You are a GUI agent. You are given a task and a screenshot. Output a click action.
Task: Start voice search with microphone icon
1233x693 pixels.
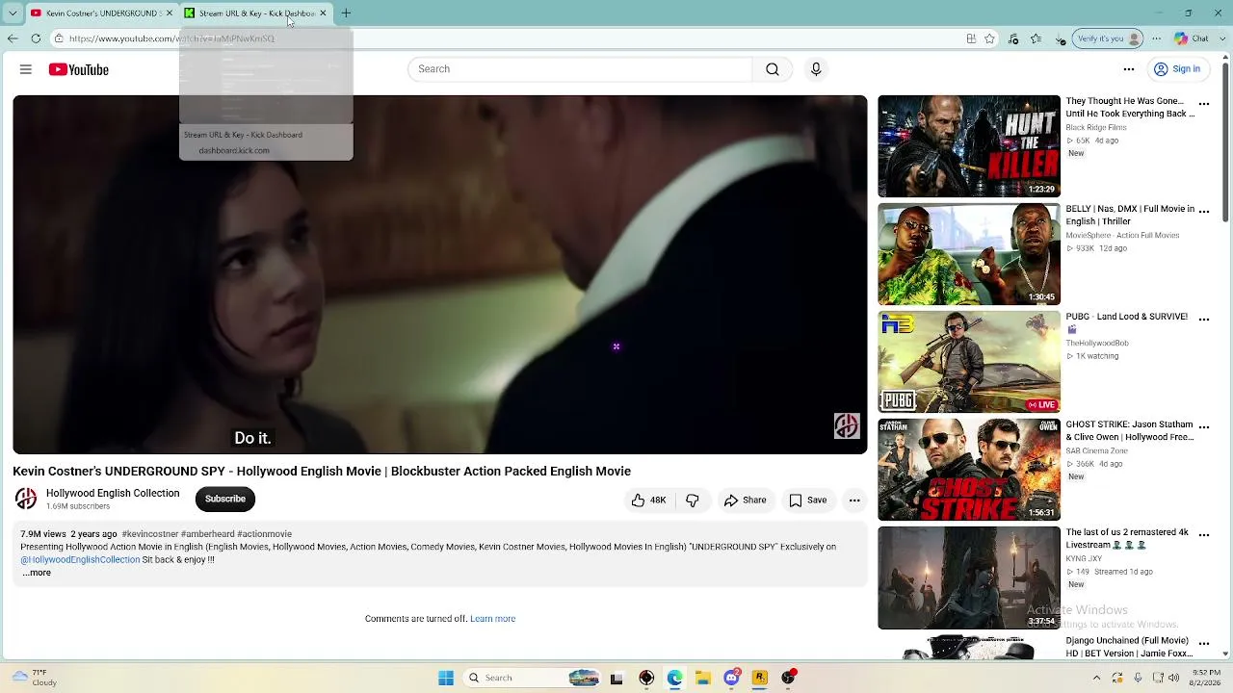tap(816, 69)
